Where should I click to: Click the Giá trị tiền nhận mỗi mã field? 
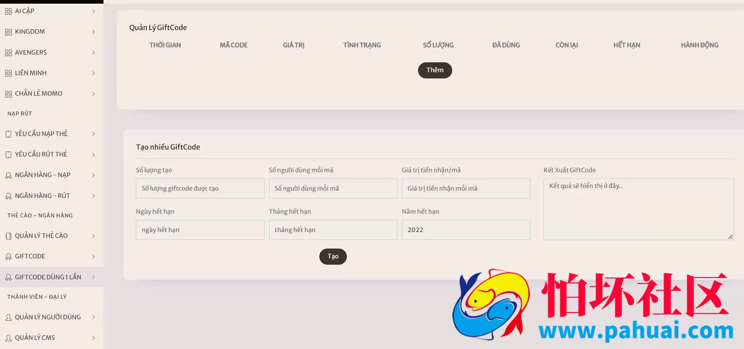466,188
